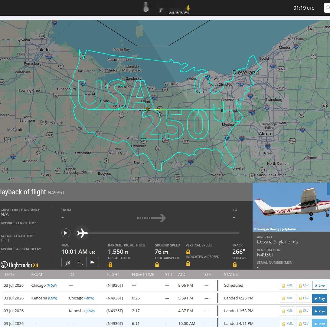Click the 1,550 FT barometric altitude value
The height and width of the screenshot is (327, 330).
point(118,252)
